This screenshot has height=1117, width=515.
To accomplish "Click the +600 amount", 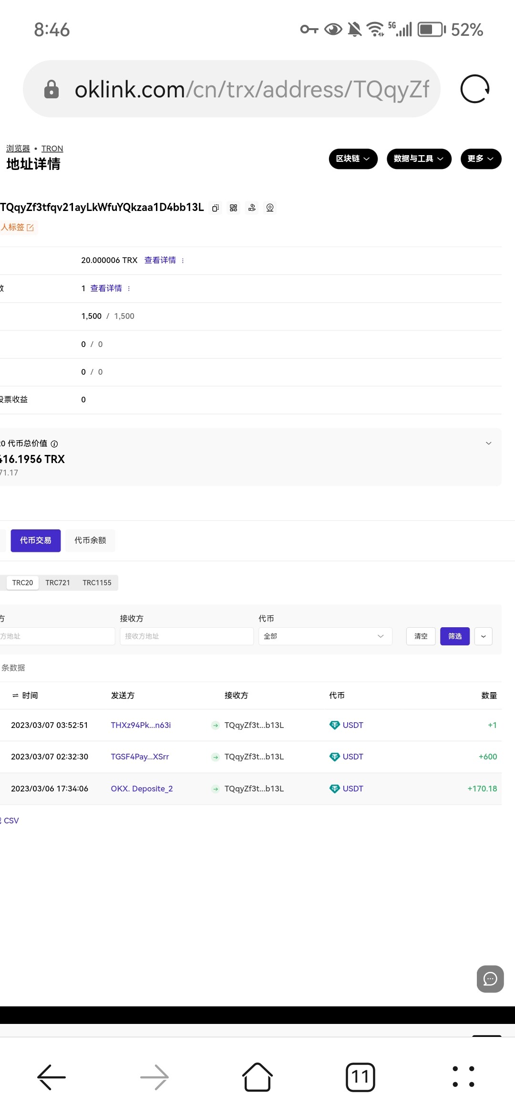I will click(488, 757).
